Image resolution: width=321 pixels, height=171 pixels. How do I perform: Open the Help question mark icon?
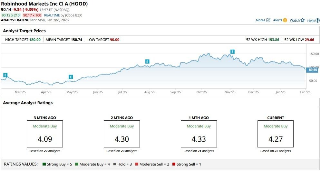317,21
